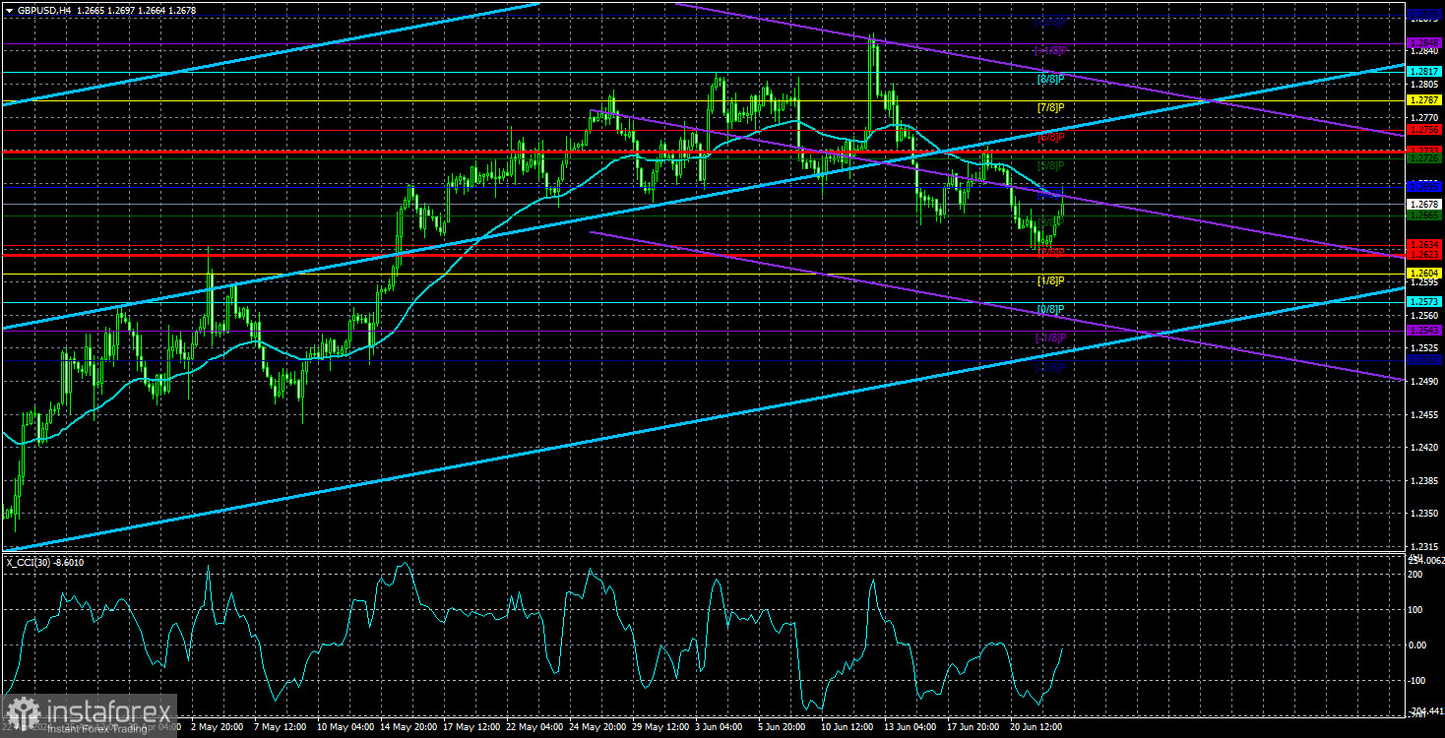Click the [7/8]P Murray level label
This screenshot has width=1445, height=738.
pos(1052,106)
